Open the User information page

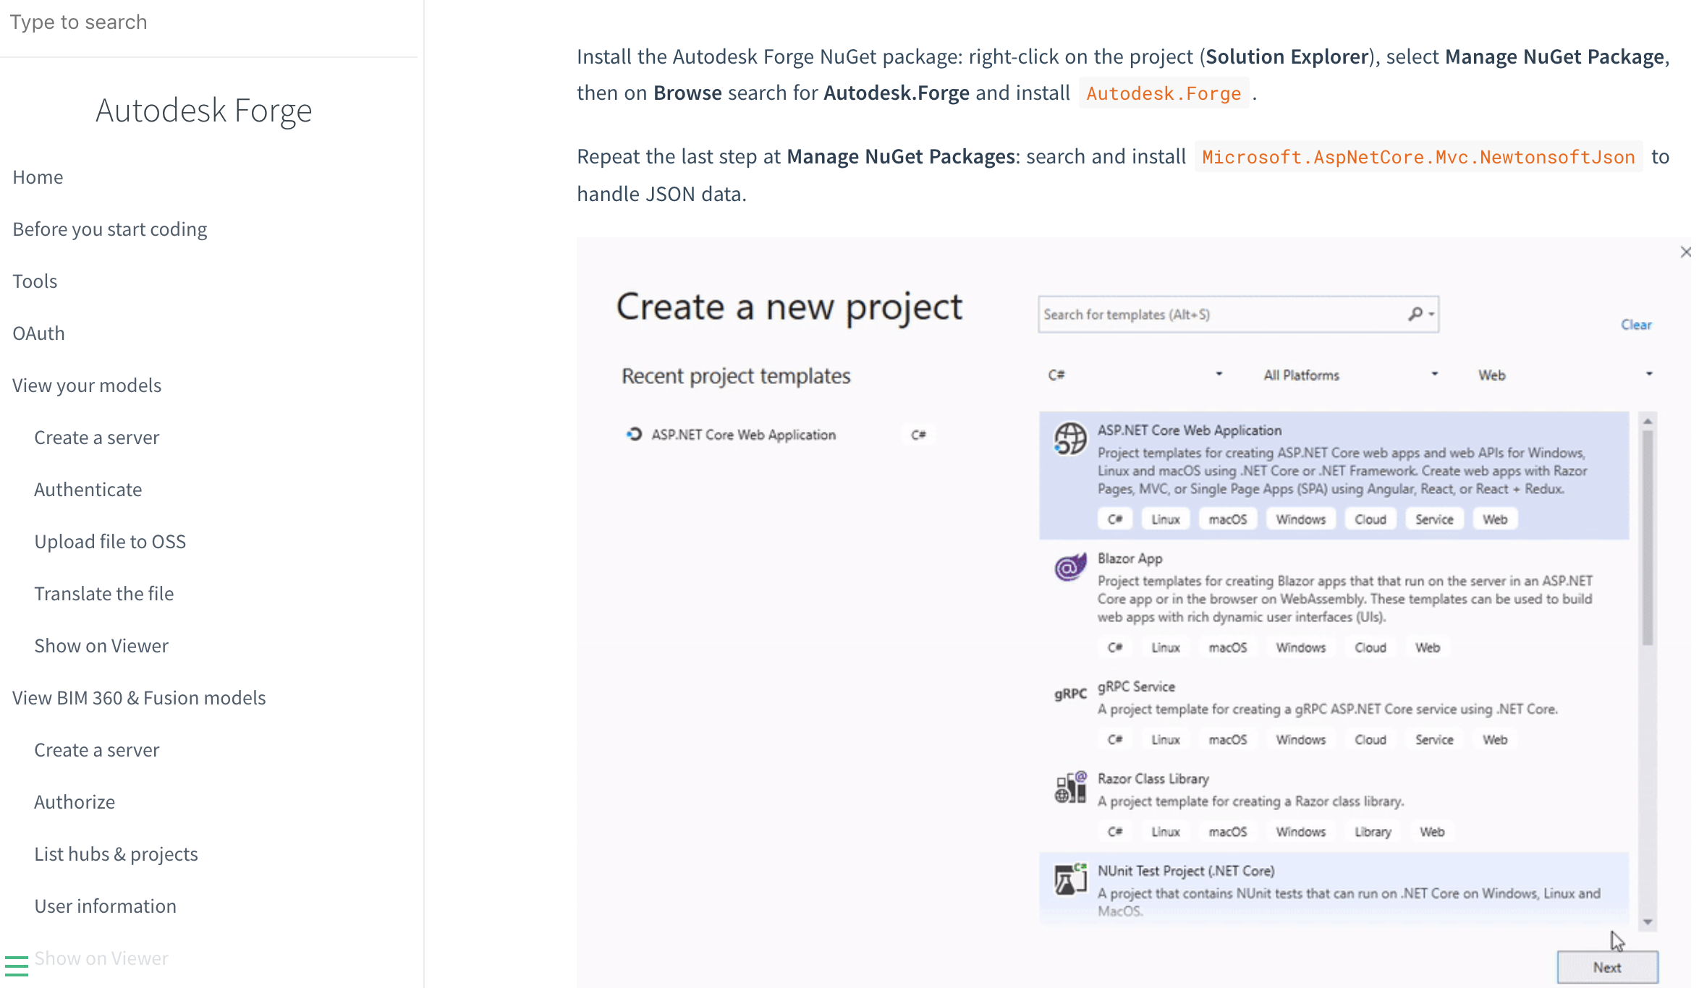(x=106, y=906)
